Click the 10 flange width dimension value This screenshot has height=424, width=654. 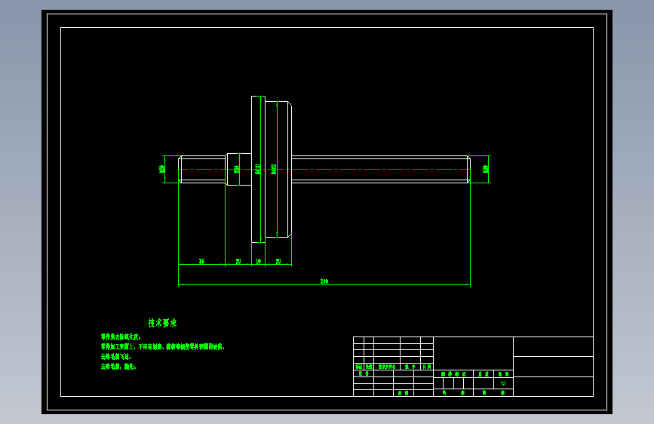point(258,261)
